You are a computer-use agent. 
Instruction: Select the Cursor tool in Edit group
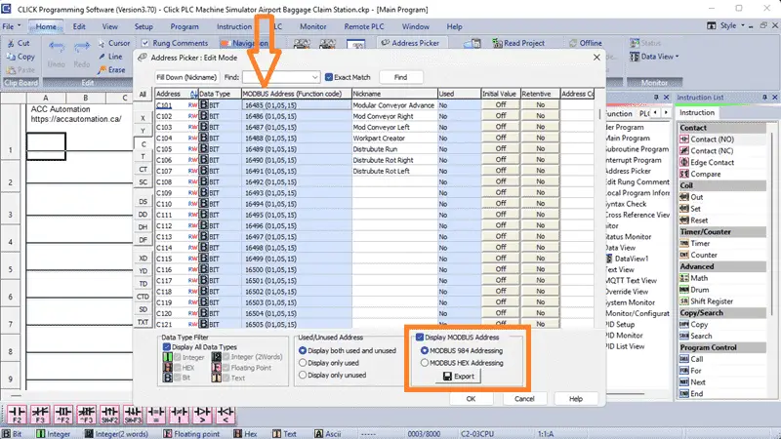point(114,43)
